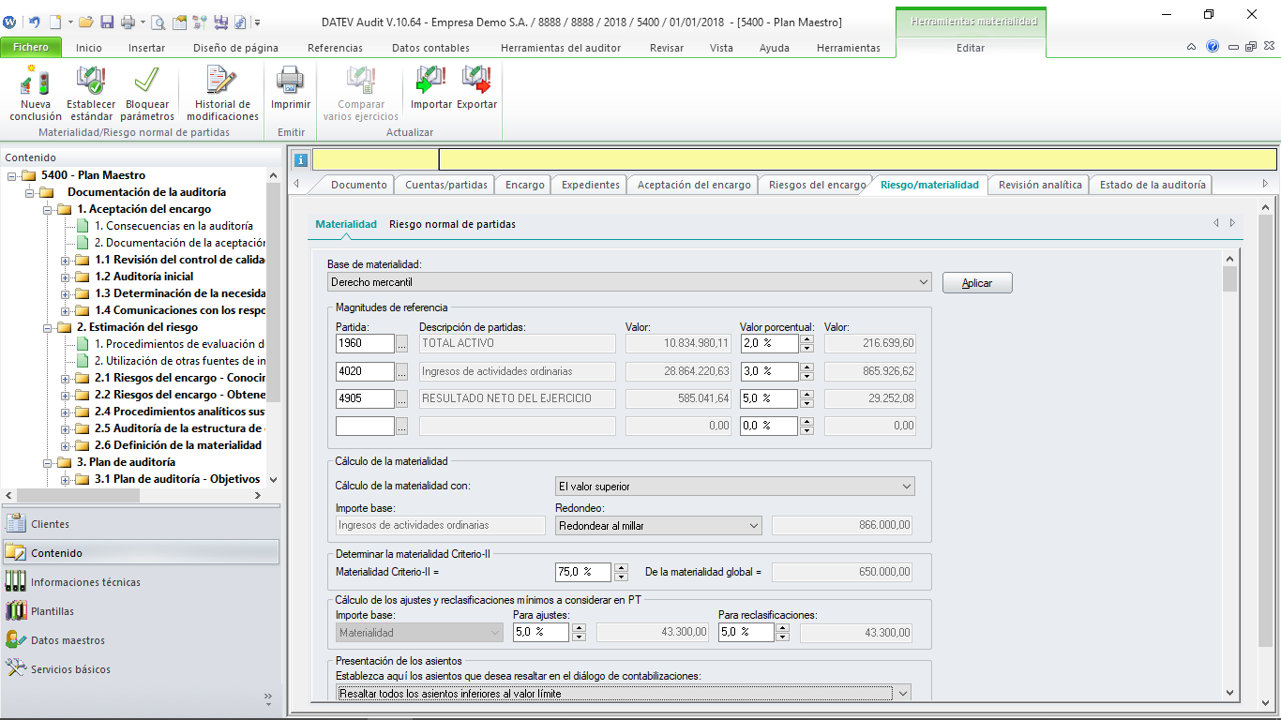The height and width of the screenshot is (720, 1281).
Task: Increase Materialidad Criterio-II percentage spinner
Action: point(621,566)
